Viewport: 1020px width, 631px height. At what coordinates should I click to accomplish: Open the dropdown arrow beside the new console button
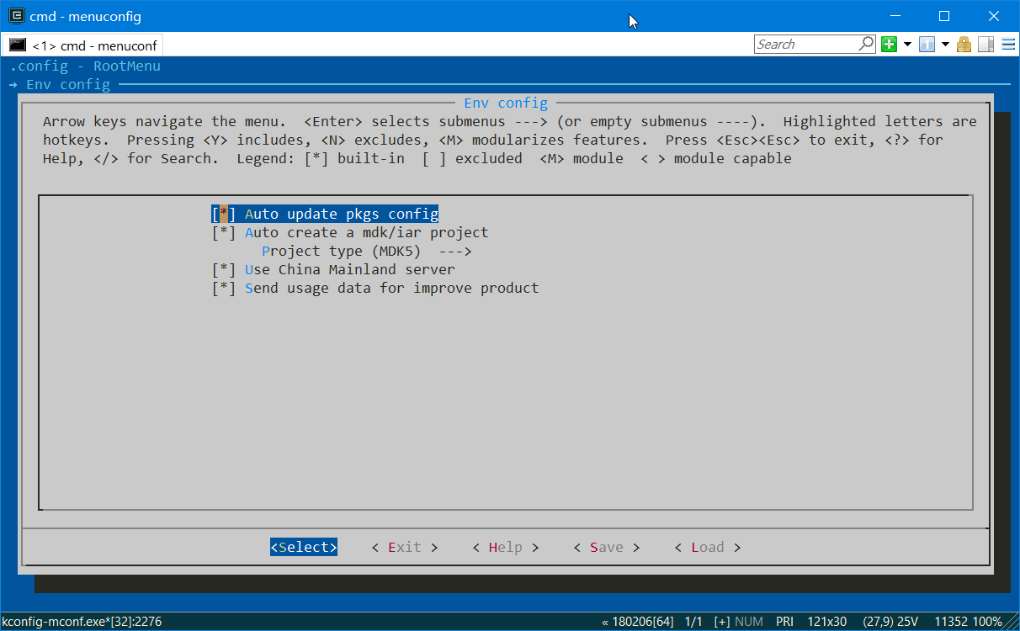pos(907,44)
